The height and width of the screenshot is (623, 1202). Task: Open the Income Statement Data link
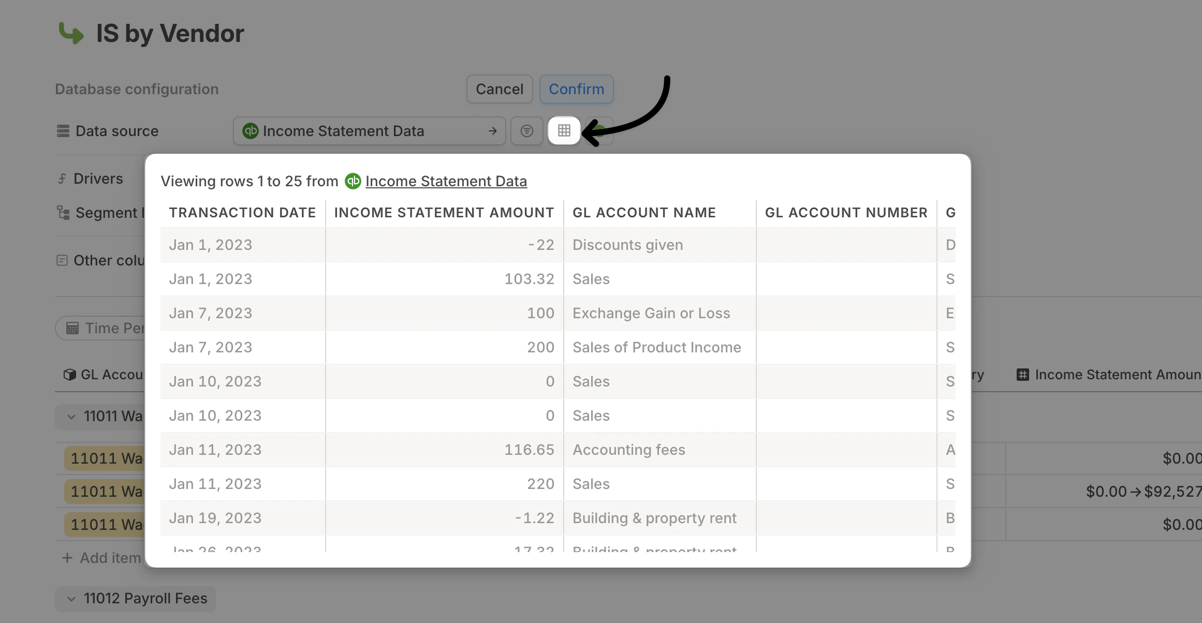point(446,181)
